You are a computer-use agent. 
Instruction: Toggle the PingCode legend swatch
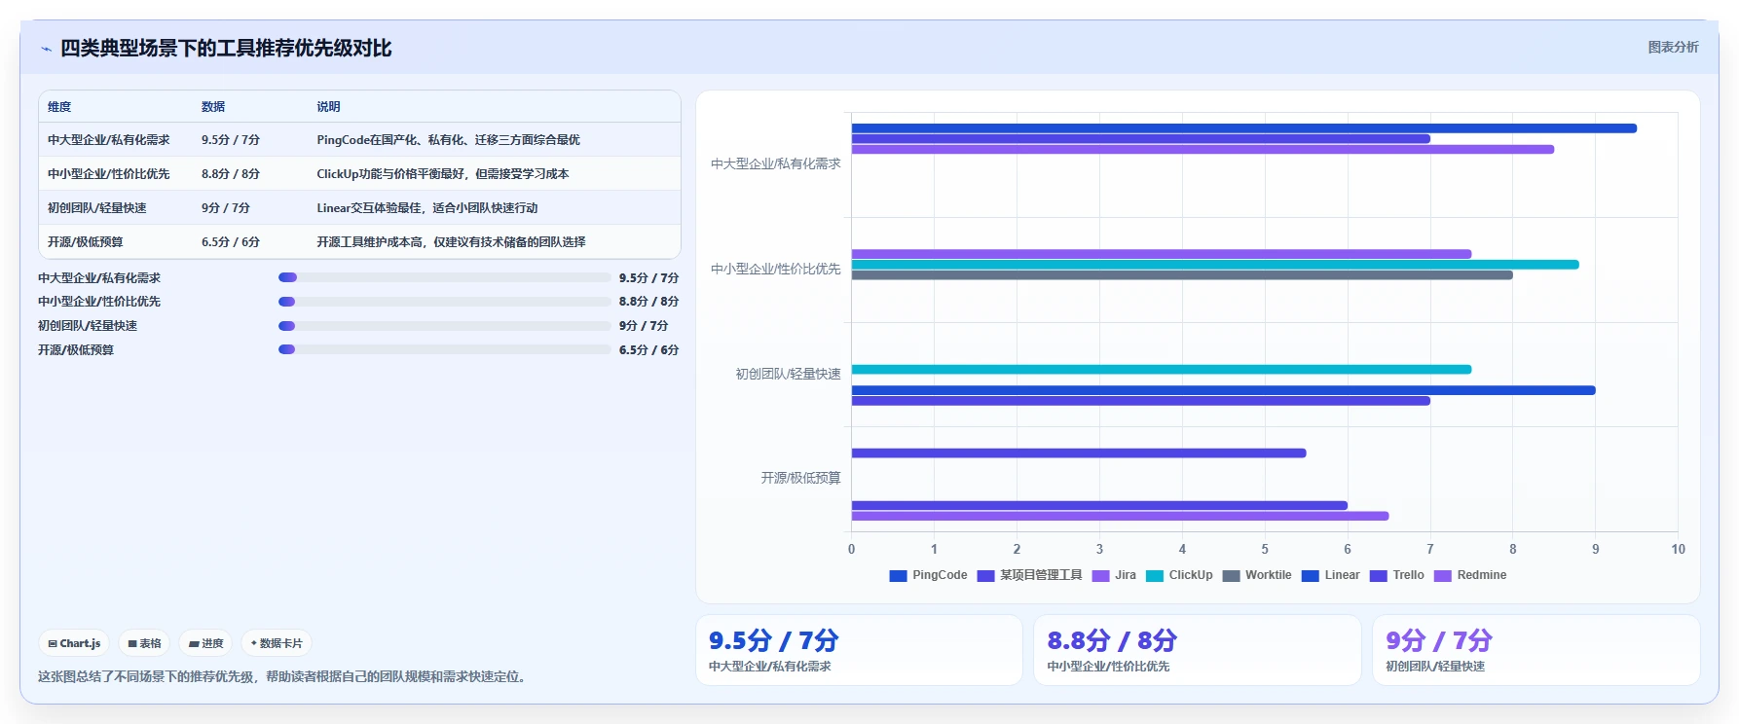(898, 575)
